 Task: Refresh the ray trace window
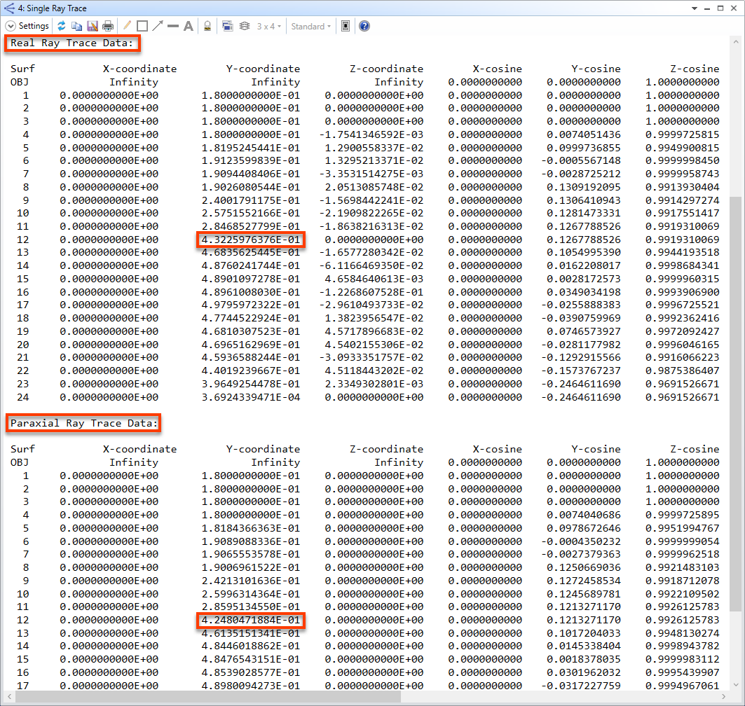tap(61, 26)
